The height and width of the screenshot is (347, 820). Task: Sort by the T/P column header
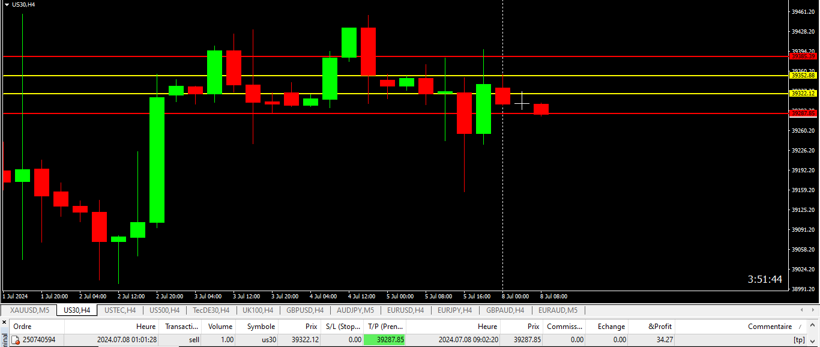point(385,327)
